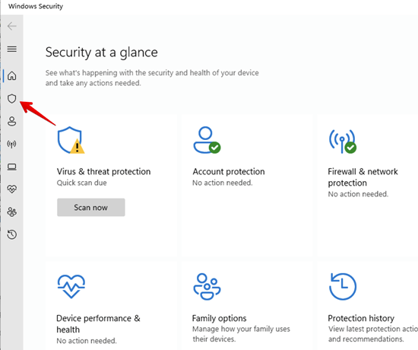
Task: Open the hamburger navigation menu
Action: pyautogui.click(x=12, y=49)
